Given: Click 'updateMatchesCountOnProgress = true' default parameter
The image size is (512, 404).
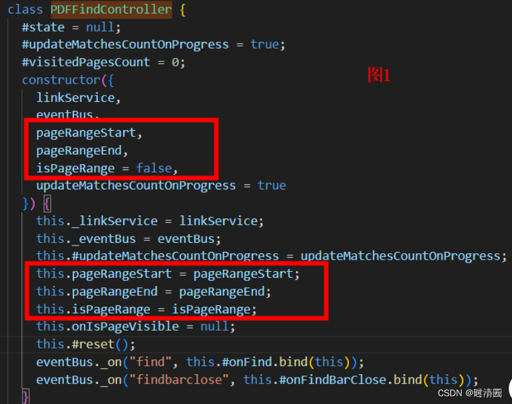Looking at the screenshot, I should click(x=161, y=186).
